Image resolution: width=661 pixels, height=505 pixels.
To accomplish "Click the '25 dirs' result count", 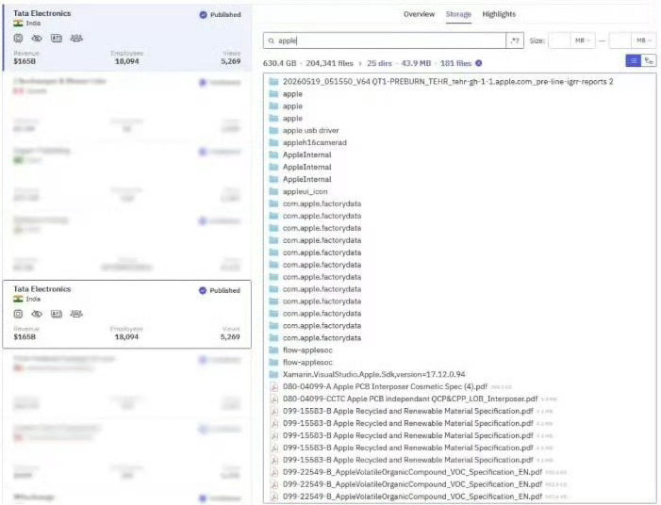I will tap(379, 63).
